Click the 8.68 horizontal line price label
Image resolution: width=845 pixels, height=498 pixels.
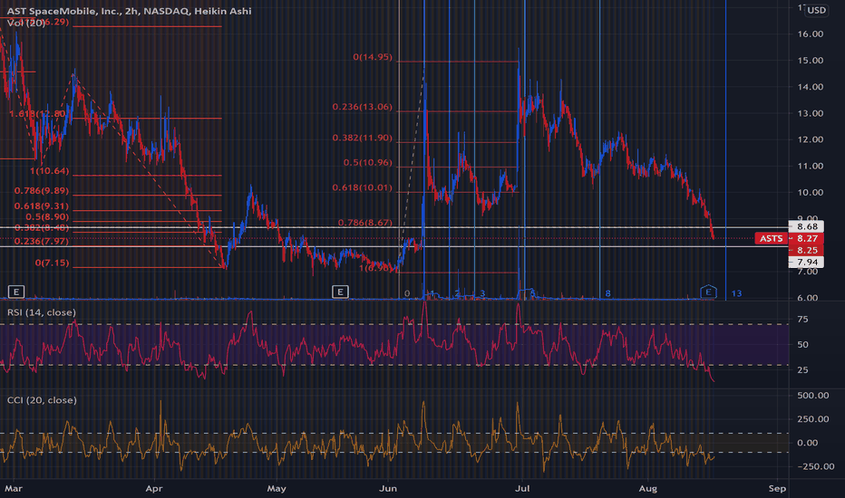click(x=806, y=226)
